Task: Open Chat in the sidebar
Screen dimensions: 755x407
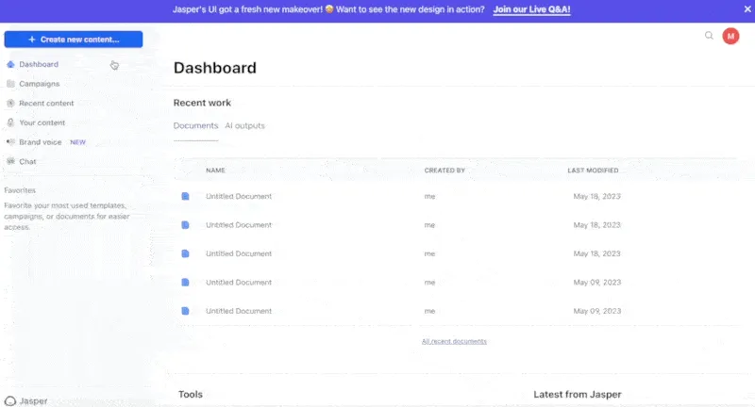Action: (27, 161)
